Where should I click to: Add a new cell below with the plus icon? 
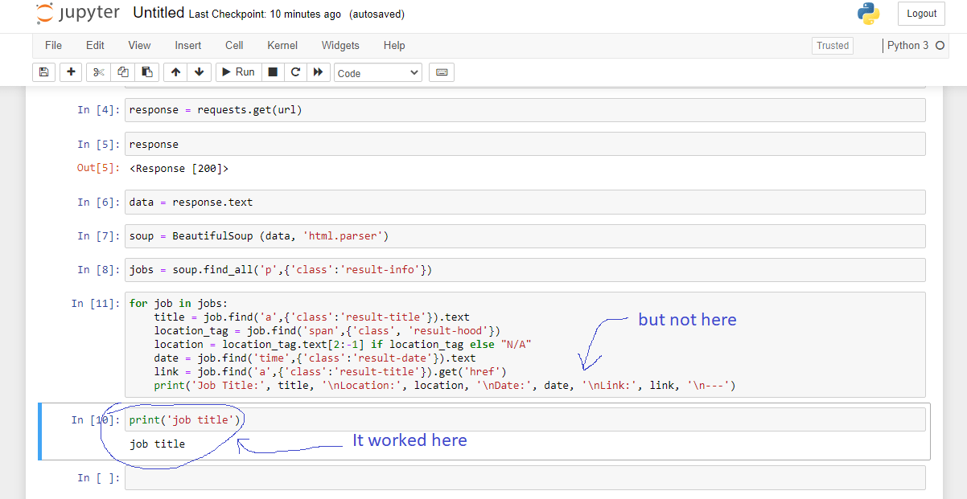click(x=71, y=72)
